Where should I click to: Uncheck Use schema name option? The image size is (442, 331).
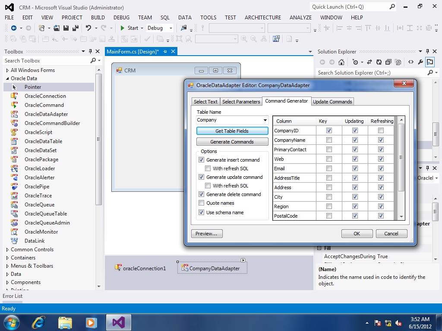[201, 212]
